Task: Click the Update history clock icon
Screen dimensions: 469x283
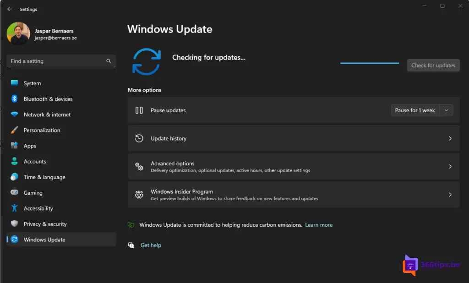Action: tap(139, 138)
